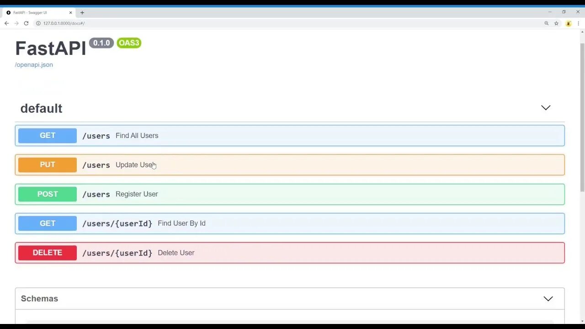Minimize the browser window
Image resolution: width=585 pixels, height=329 pixels.
point(550,12)
